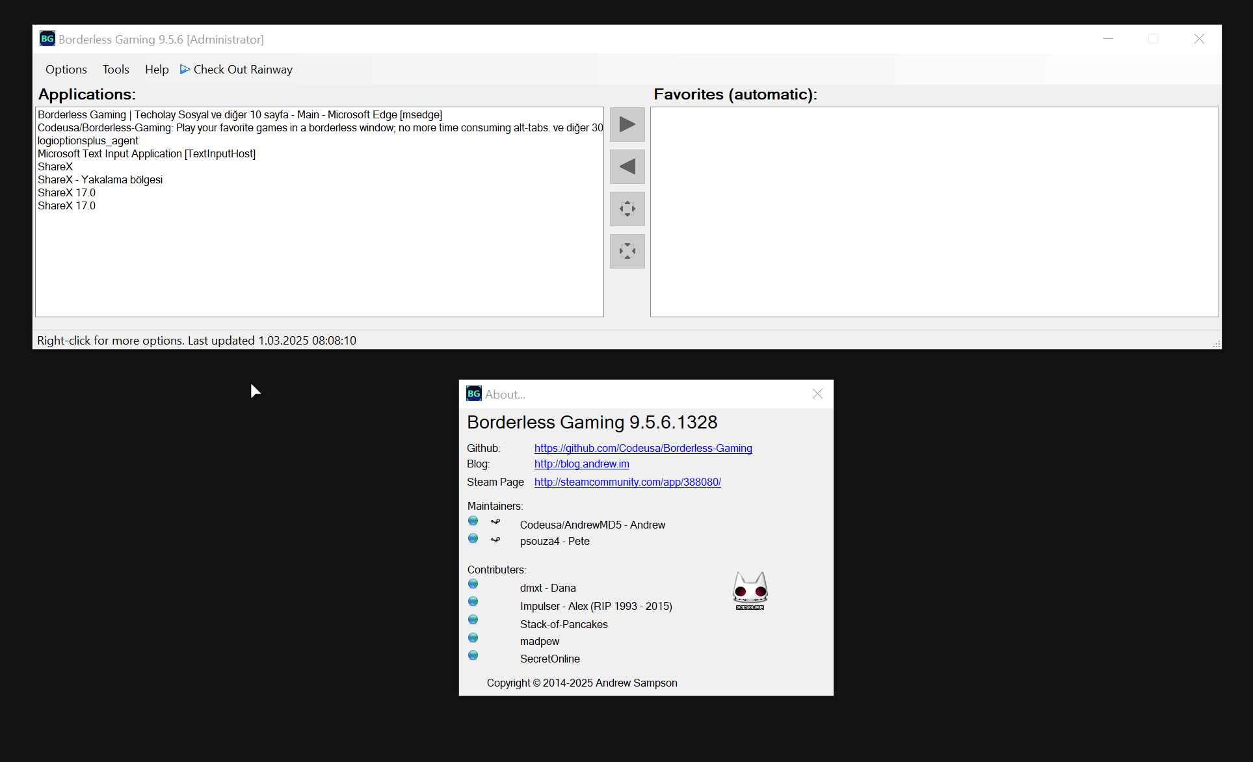Open Steam profile icon for Codeusa/AndrewMD5
Viewport: 1253px width, 762px height.
pos(495,521)
